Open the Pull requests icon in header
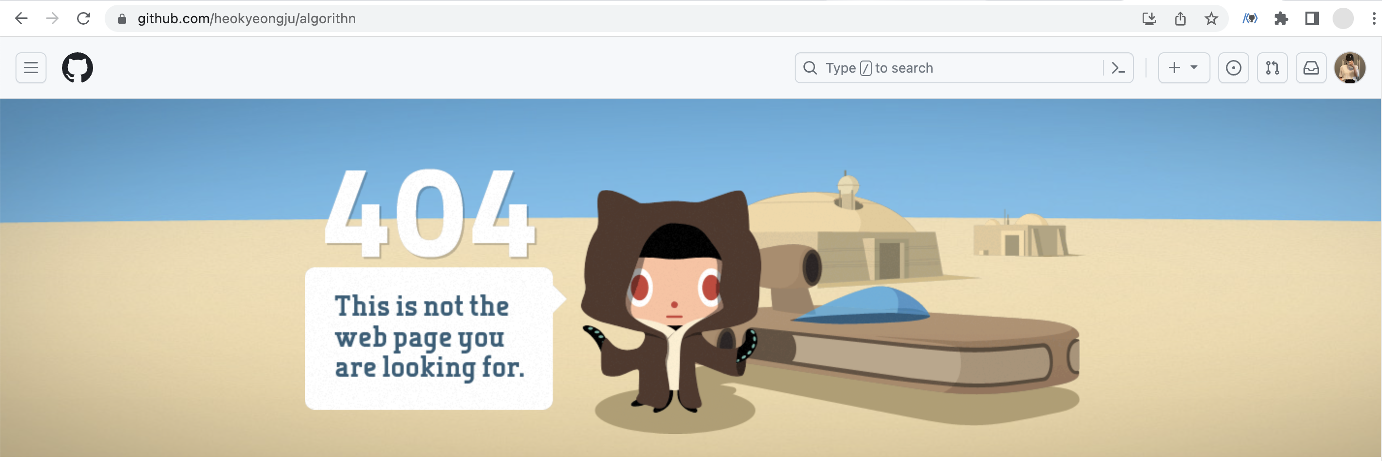This screenshot has height=461, width=1382. tap(1272, 68)
